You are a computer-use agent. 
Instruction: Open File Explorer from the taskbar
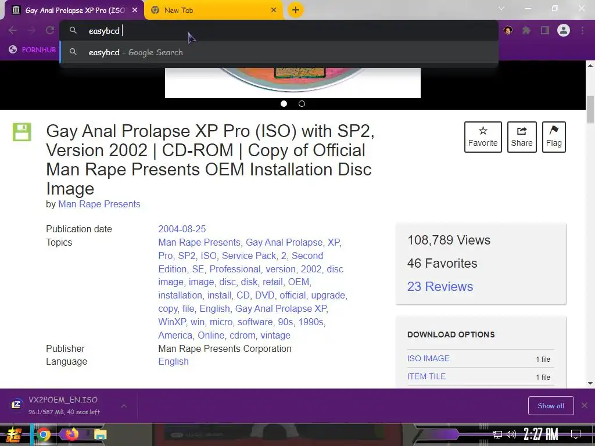(100, 434)
